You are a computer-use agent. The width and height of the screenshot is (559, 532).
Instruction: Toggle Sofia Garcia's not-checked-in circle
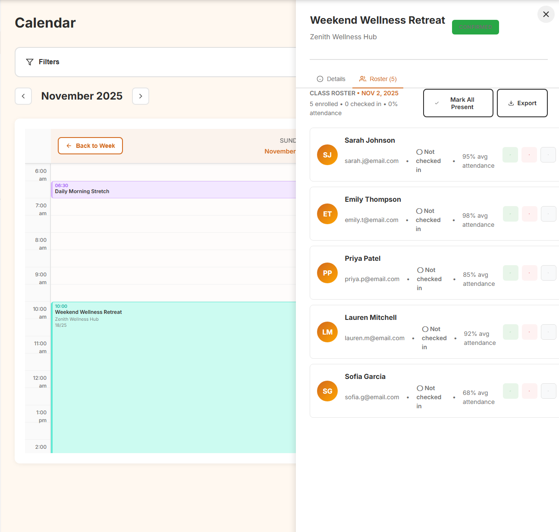(x=420, y=388)
